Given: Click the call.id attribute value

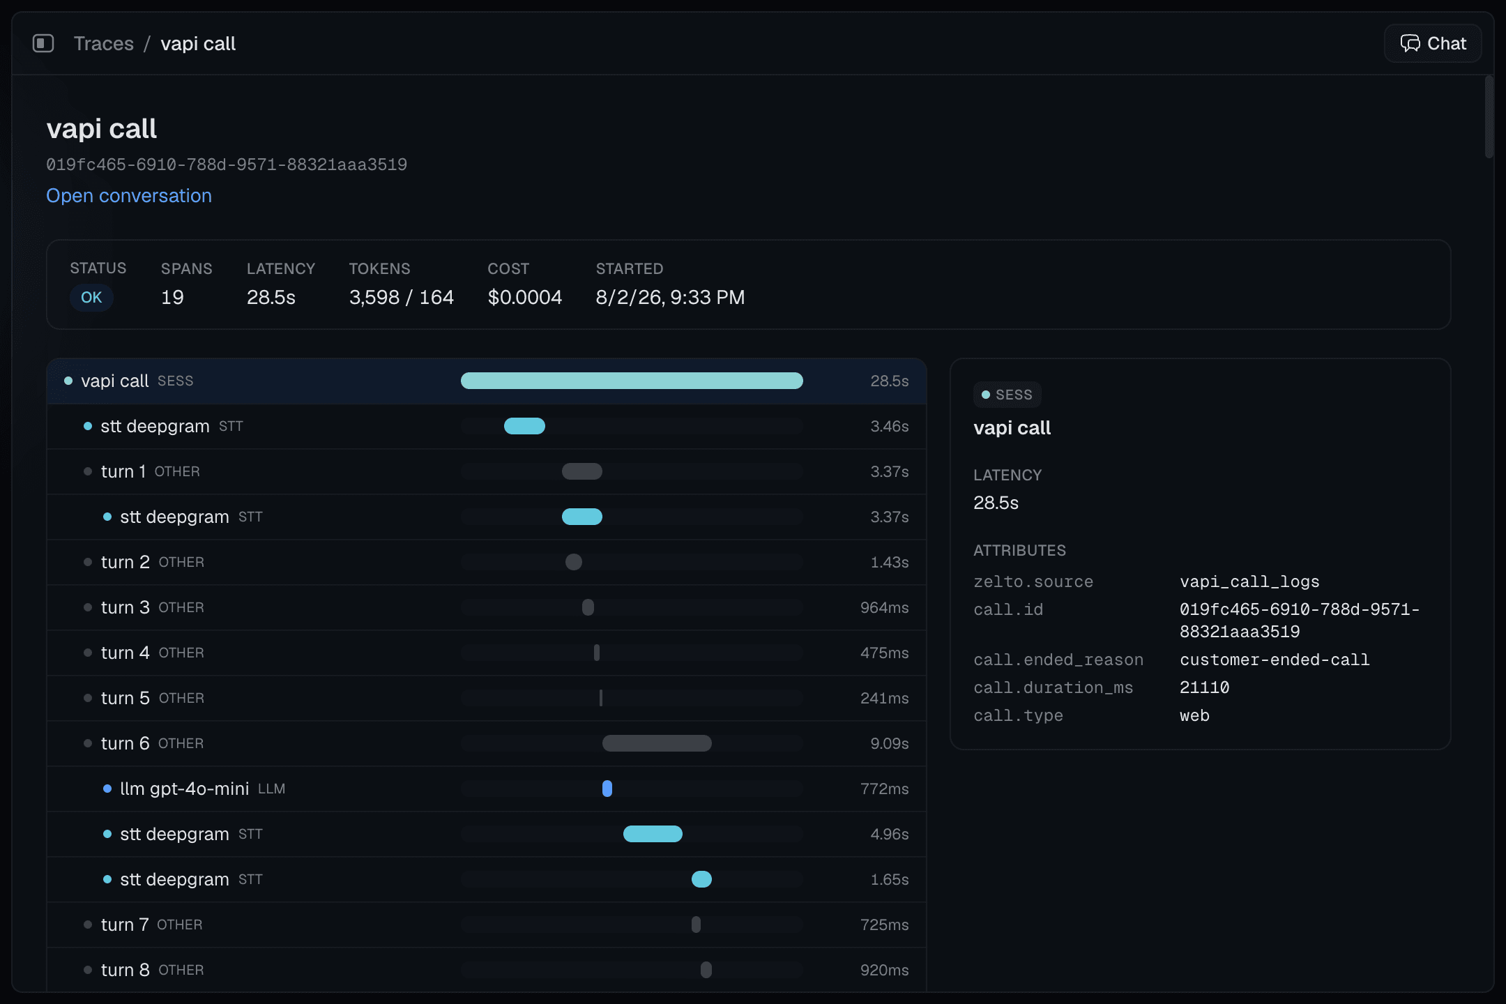Looking at the screenshot, I should tap(1300, 621).
